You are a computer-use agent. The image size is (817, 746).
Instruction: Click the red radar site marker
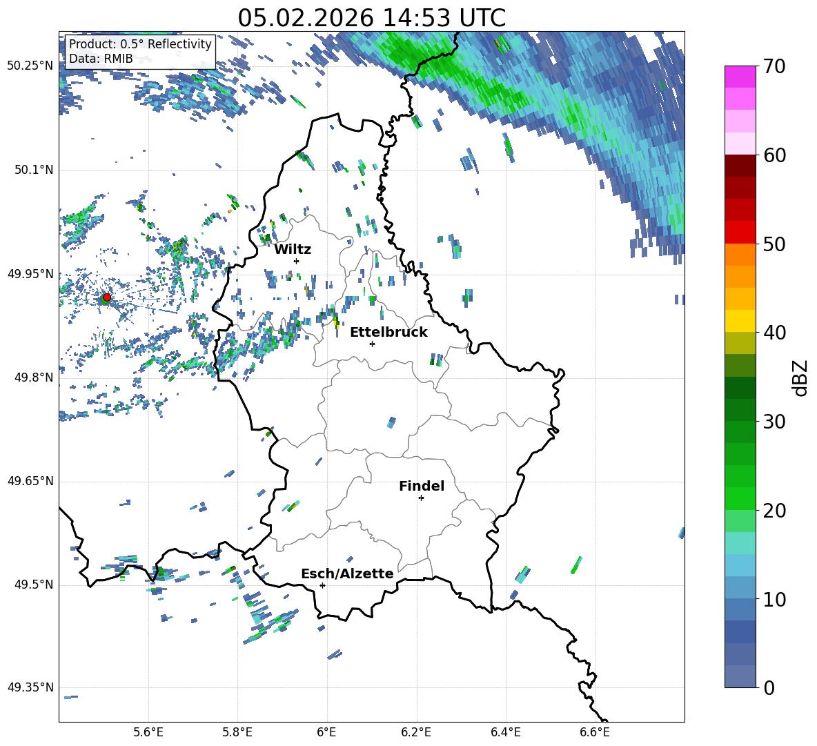(106, 297)
